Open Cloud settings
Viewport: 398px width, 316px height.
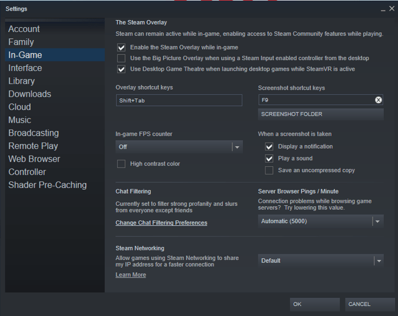55,107
